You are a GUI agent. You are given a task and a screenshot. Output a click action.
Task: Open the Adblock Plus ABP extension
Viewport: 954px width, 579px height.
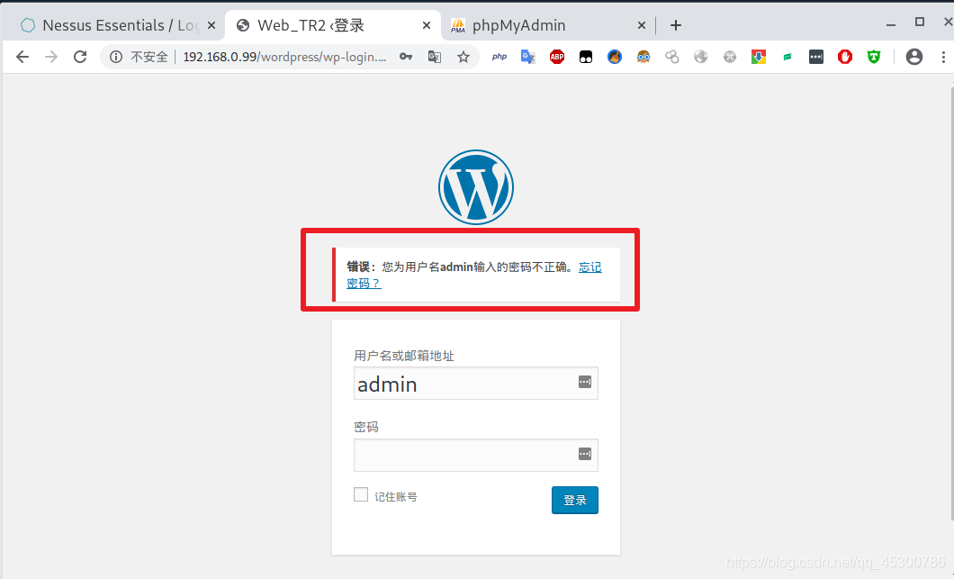tap(557, 57)
